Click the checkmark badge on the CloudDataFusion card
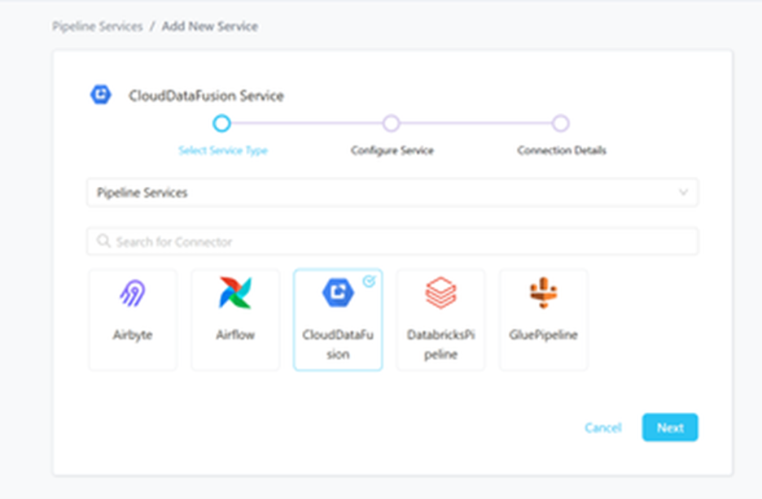Image resolution: width=762 pixels, height=499 pixels. click(x=369, y=281)
